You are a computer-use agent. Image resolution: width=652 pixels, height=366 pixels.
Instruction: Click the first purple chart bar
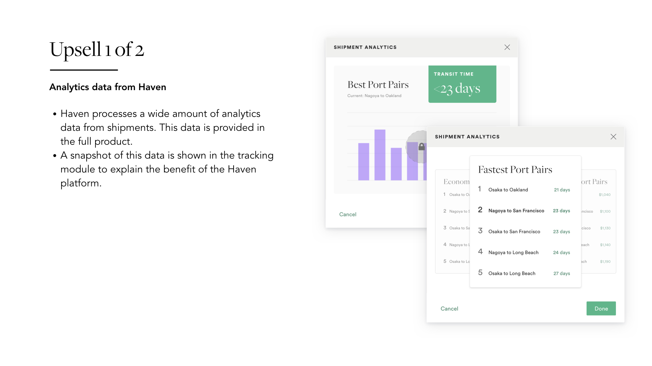363,162
